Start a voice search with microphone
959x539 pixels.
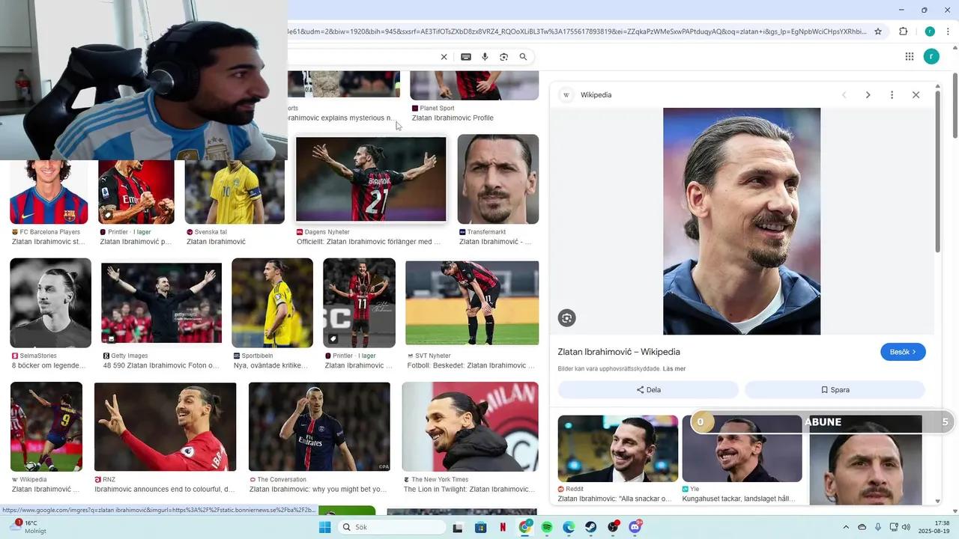click(485, 57)
